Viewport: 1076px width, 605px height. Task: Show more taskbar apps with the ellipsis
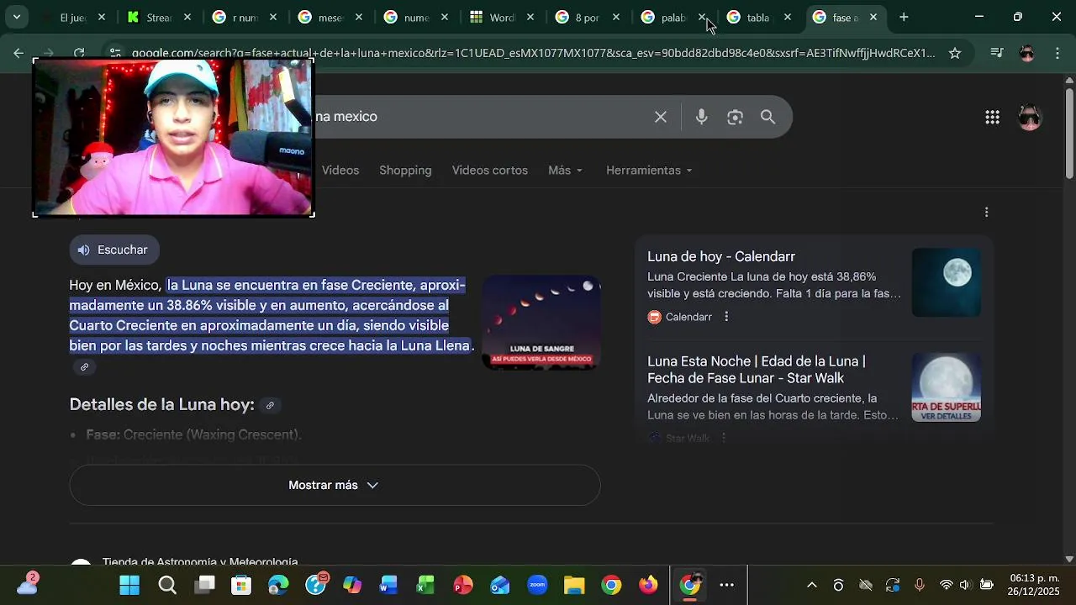[x=727, y=585]
